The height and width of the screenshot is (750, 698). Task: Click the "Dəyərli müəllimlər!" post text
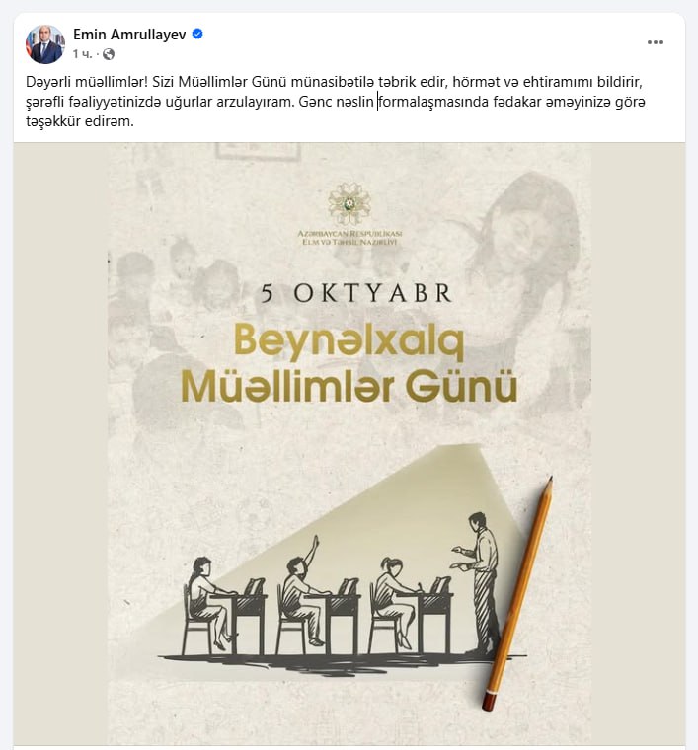click(87, 82)
